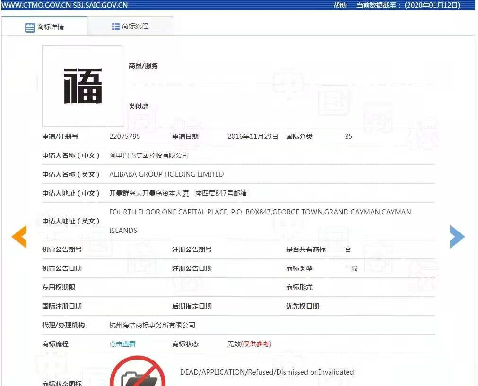This screenshot has height=386, width=478.
Task: Click the 商品/服务 label
Action: point(143,66)
